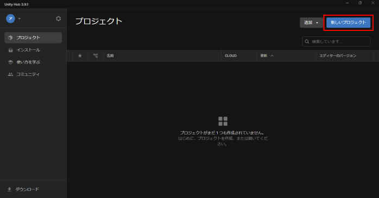Toggle the 更新 sort direction arrow
The height and width of the screenshot is (198, 379).
[x=272, y=56]
